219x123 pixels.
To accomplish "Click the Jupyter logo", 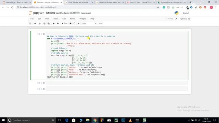I will coord(36,13).
